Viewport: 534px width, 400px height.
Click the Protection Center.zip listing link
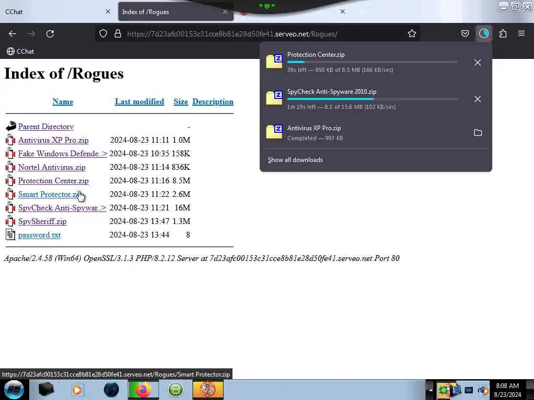(54, 181)
